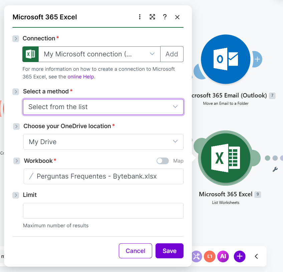Open the scenario tools icon in toolbar

coord(196,256)
